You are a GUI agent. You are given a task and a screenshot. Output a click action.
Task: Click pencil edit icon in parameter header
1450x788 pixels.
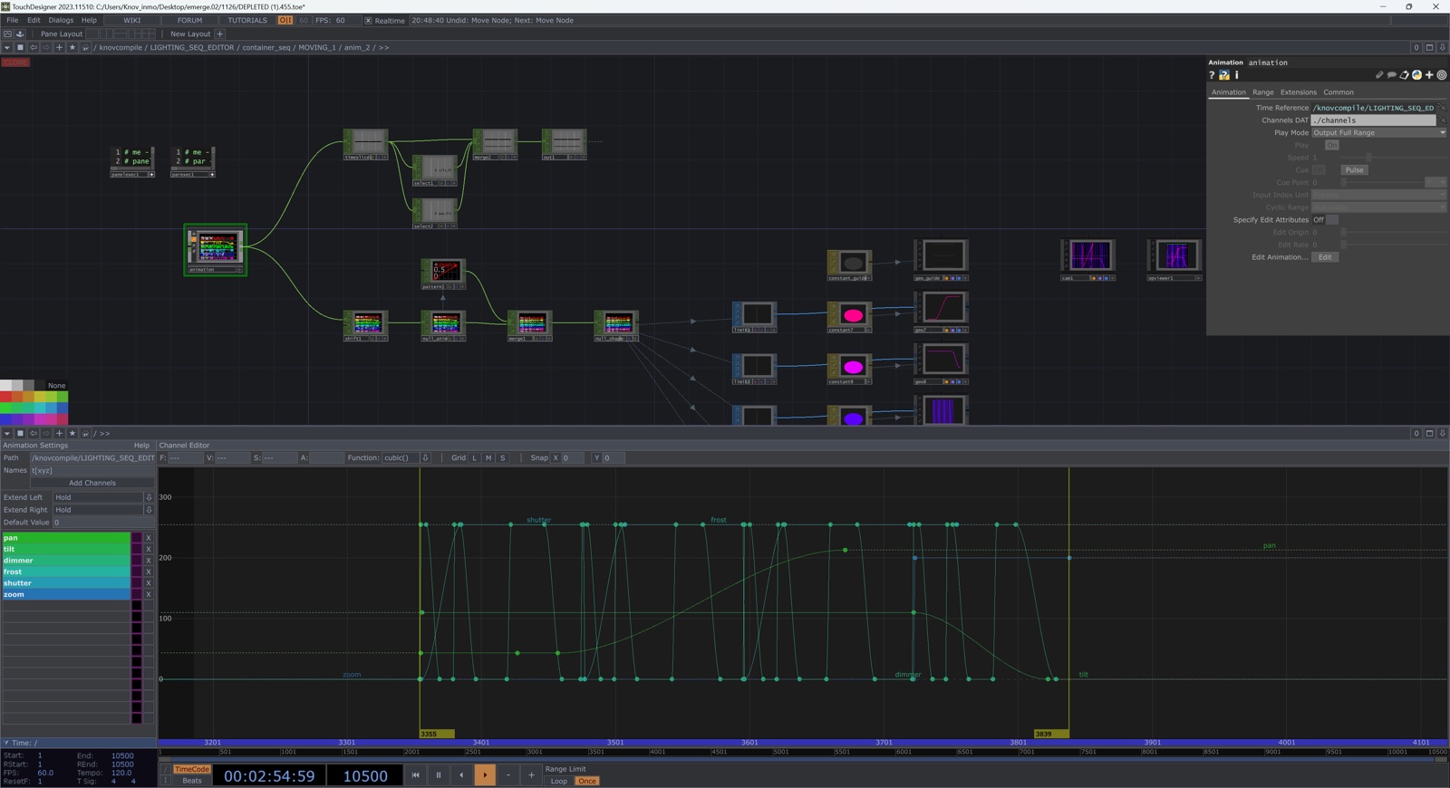pyautogui.click(x=1379, y=75)
